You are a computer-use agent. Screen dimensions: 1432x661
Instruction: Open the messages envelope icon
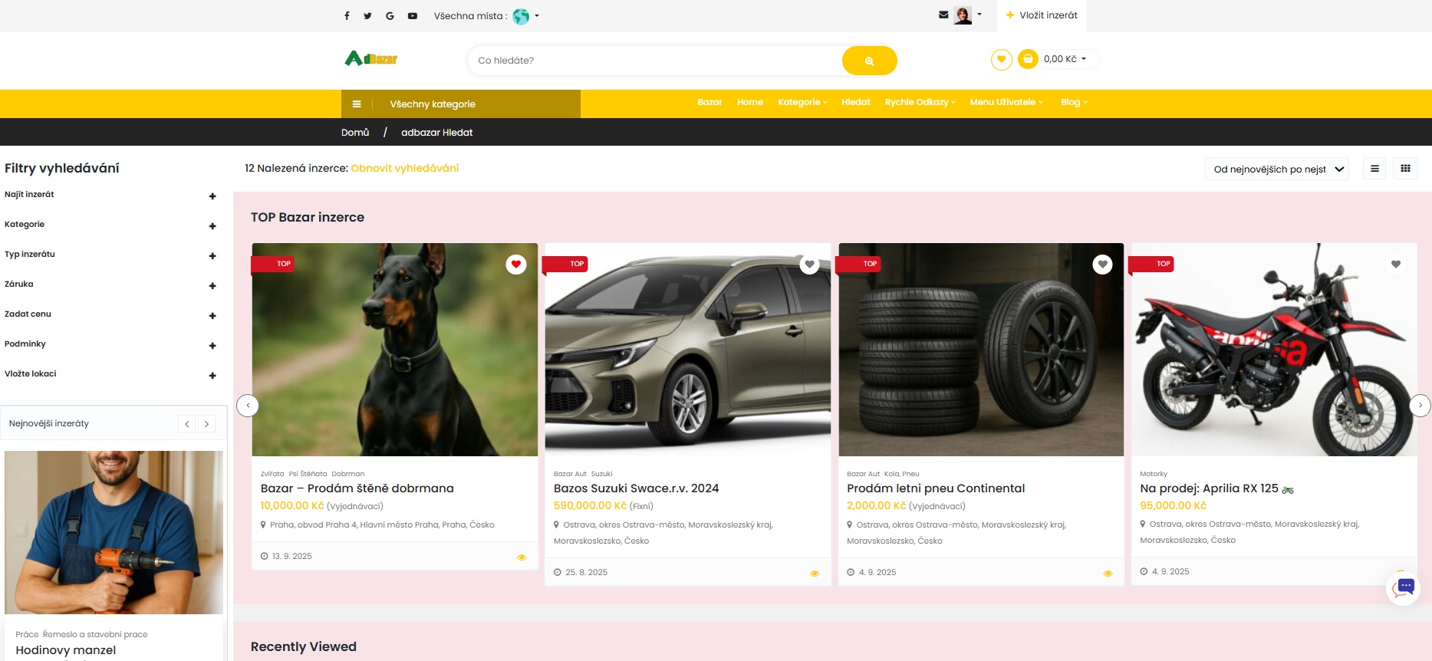[x=943, y=15]
